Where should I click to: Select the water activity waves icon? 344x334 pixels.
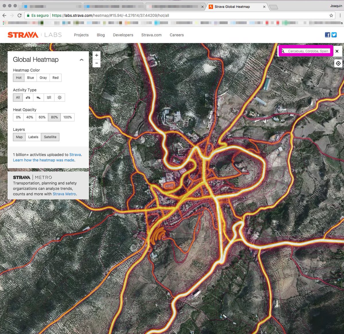point(49,97)
